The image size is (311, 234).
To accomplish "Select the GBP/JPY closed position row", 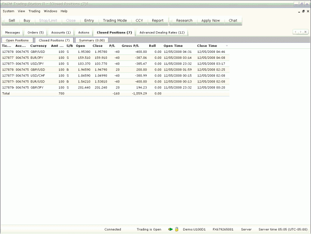I will 115,87.
